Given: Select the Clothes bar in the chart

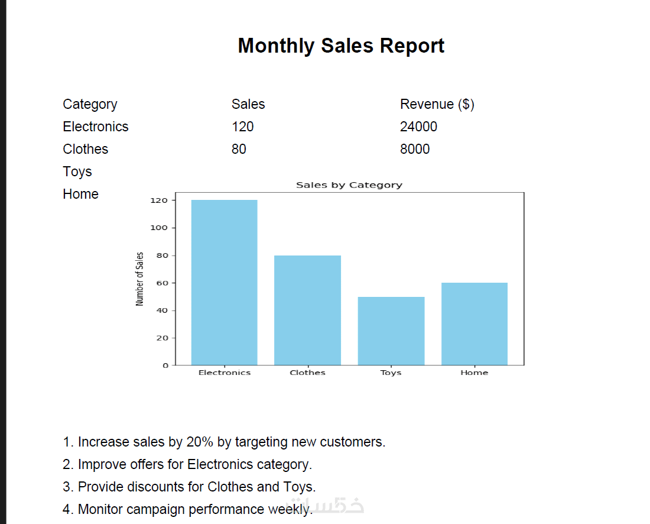Looking at the screenshot, I should [307, 310].
